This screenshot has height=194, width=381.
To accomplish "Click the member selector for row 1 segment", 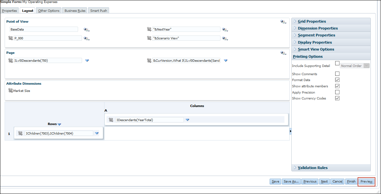I will [x=20, y=133].
